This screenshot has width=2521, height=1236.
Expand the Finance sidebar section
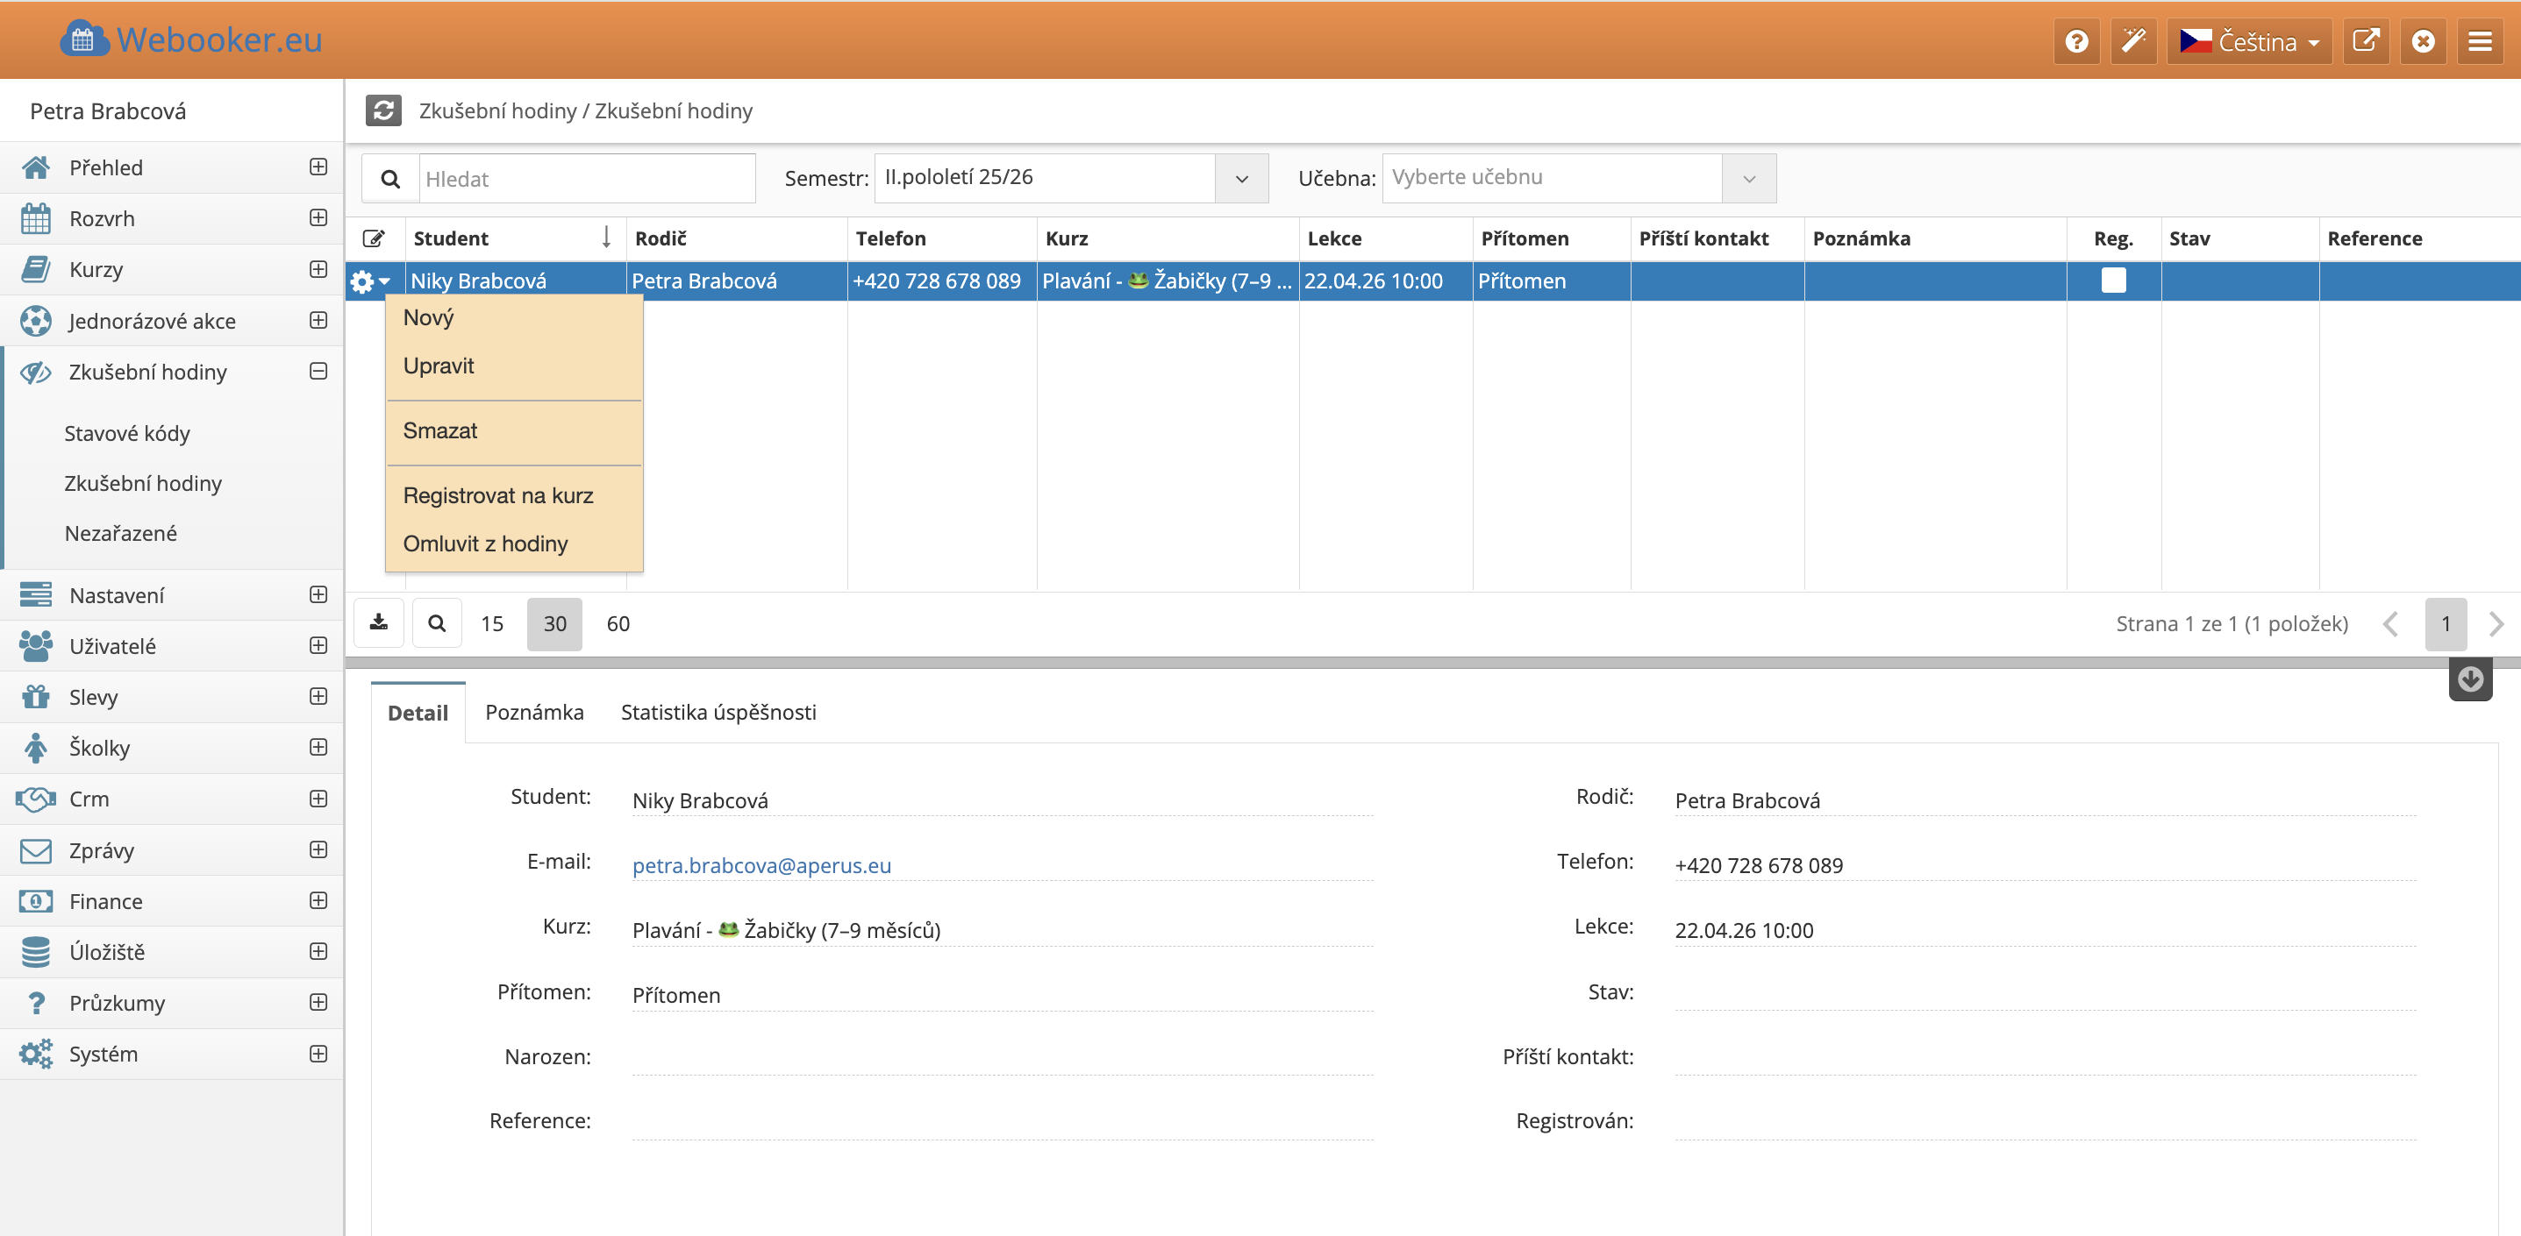[x=318, y=900]
